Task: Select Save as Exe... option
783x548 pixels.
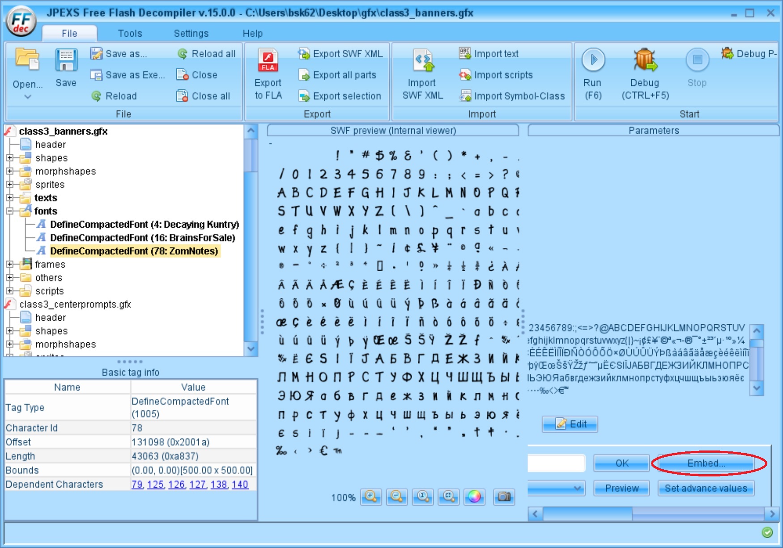Action: (128, 75)
